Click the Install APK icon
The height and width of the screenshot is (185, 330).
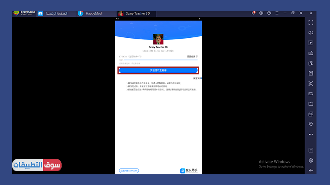click(311, 73)
